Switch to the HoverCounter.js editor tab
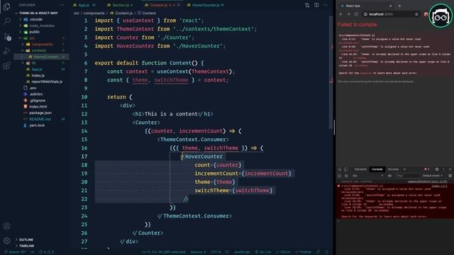The height and width of the screenshot is (255, 454). pos(206,5)
